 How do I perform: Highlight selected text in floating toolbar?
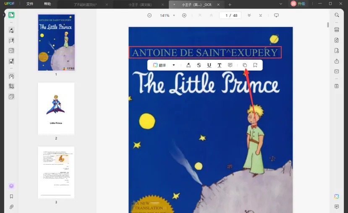[x=188, y=65]
